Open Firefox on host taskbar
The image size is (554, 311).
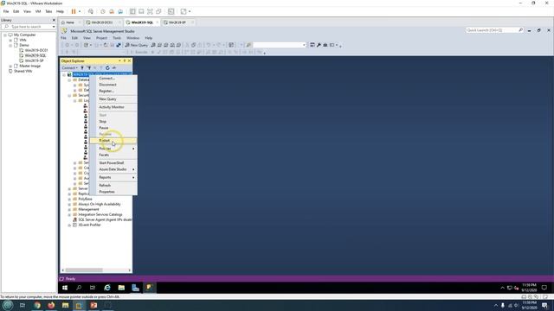[x=51, y=305]
